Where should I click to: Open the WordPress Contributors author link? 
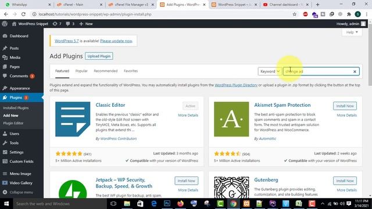coord(119,139)
